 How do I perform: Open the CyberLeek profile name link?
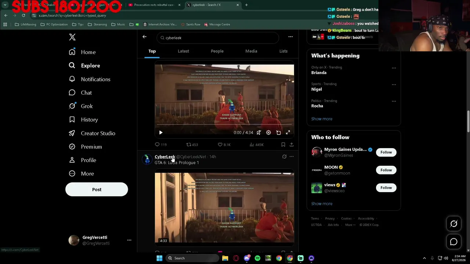165,157
